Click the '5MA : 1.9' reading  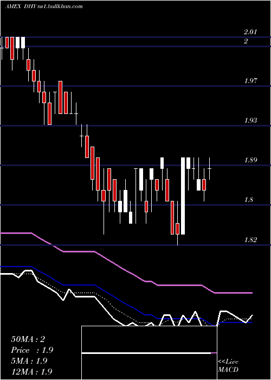click(29, 361)
